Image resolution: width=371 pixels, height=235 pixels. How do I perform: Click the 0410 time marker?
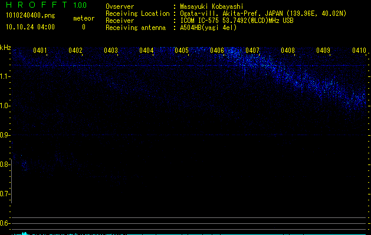point(359,51)
